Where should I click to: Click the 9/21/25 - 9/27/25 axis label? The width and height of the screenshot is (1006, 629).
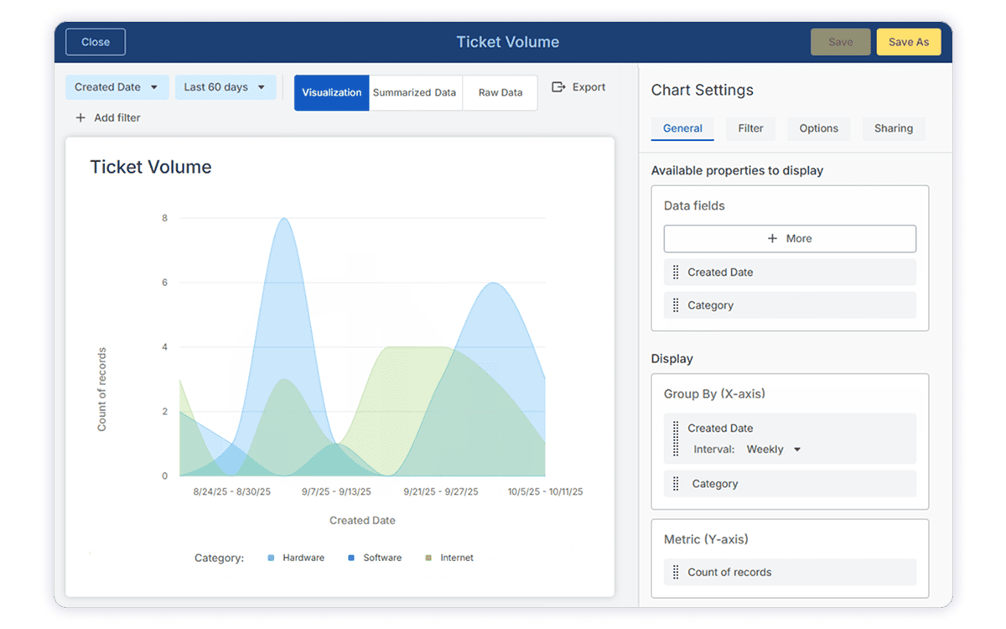coord(441,492)
